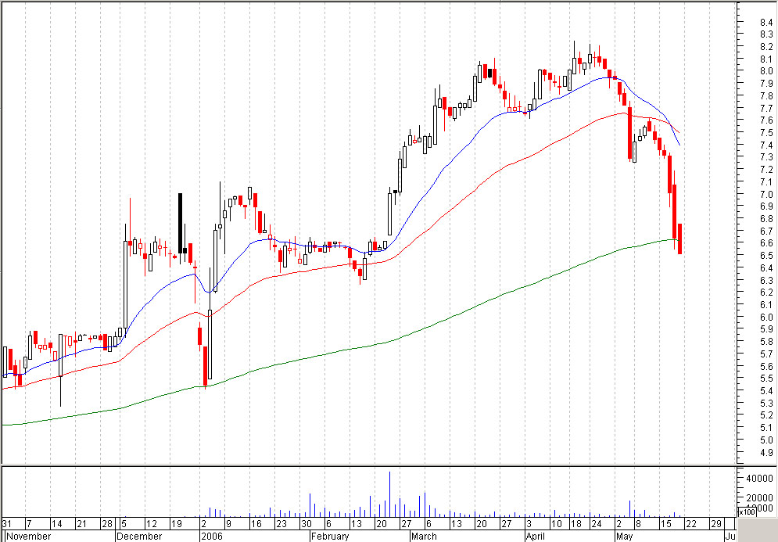Select the 20000 volume axis label

[760, 498]
